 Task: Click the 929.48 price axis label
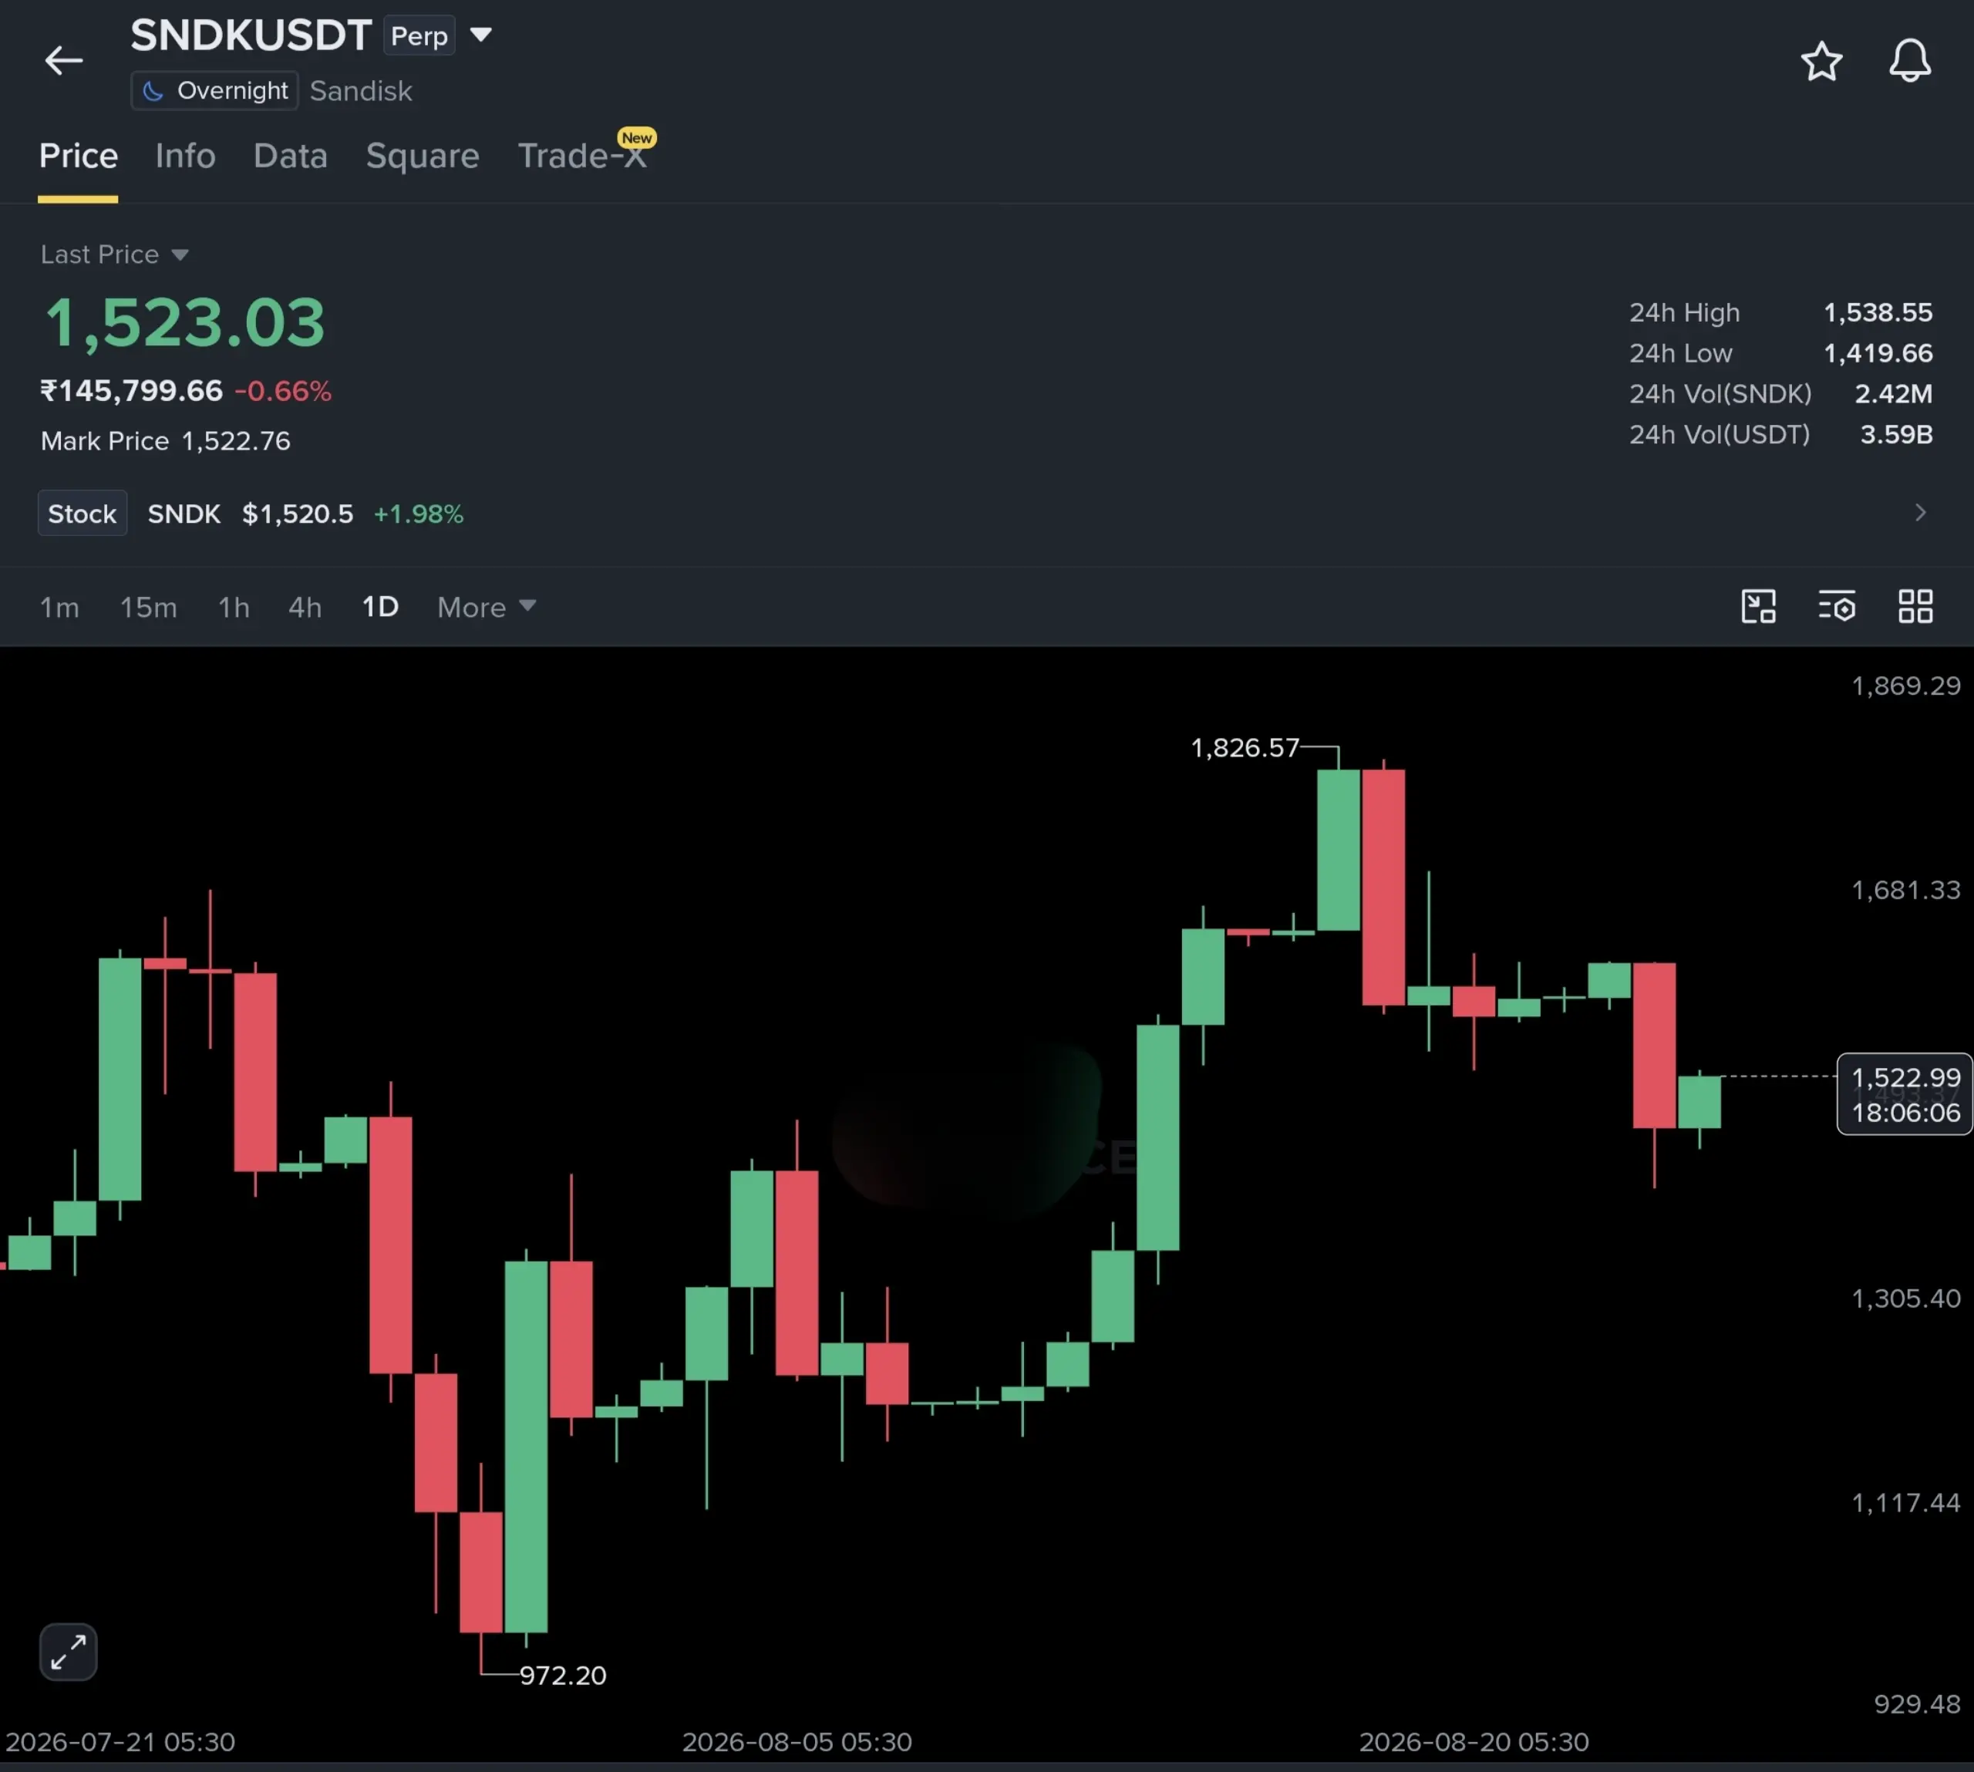point(1918,1704)
